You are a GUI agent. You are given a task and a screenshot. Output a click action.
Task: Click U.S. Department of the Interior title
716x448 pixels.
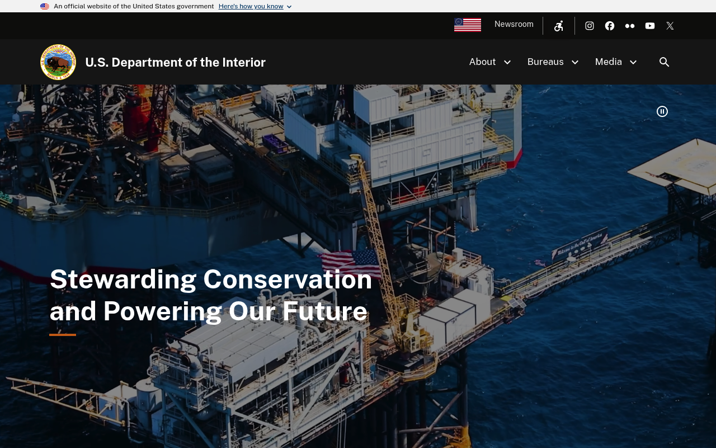pos(175,62)
